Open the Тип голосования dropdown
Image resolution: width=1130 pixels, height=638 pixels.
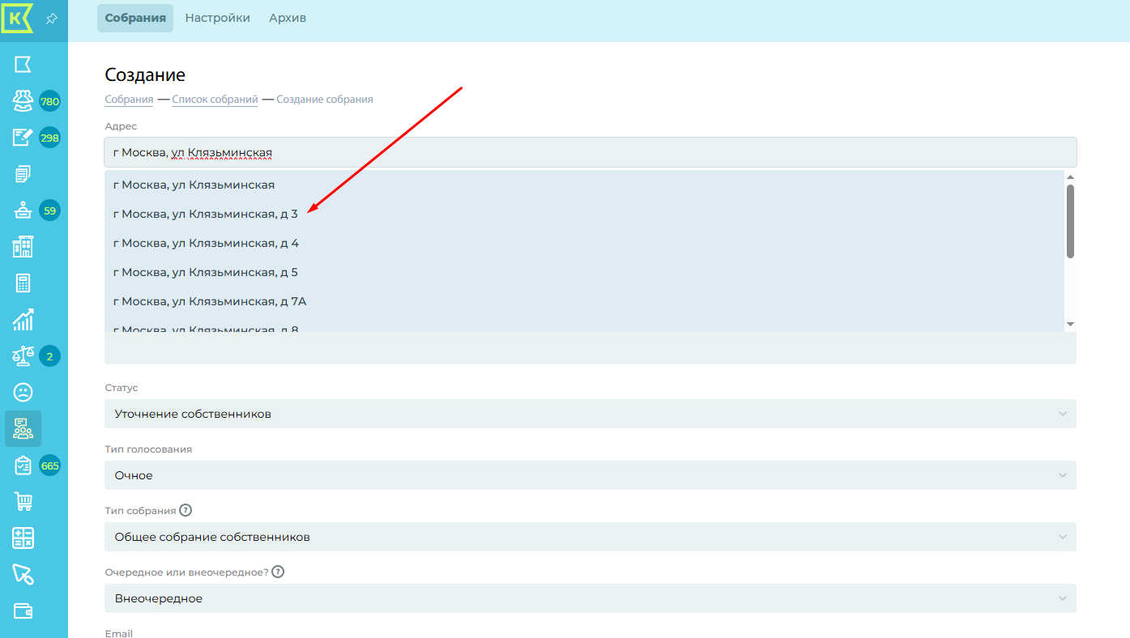[x=590, y=475]
